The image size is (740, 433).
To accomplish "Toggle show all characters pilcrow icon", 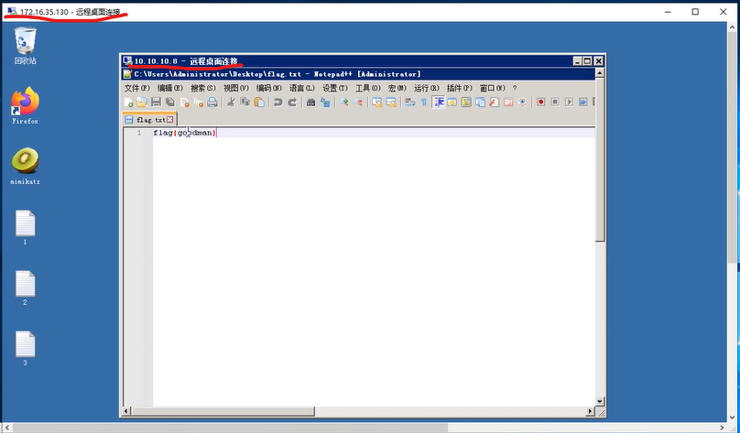I will (x=423, y=102).
